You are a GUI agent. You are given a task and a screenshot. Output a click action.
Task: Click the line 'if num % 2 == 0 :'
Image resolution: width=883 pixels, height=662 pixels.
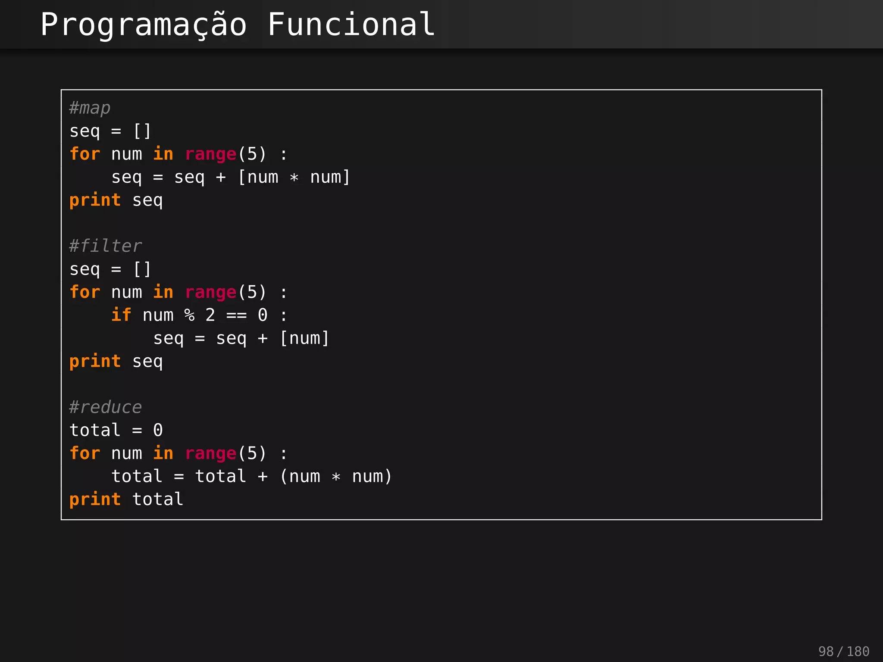(199, 315)
